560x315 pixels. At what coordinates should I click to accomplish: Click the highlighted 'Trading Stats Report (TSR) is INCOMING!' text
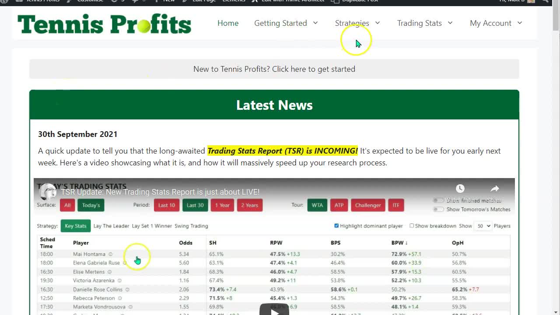coord(282,151)
